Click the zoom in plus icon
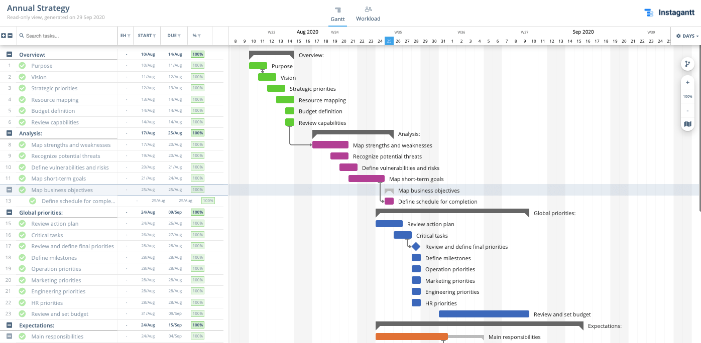Viewport: 701px width, 343px height. pos(687,82)
